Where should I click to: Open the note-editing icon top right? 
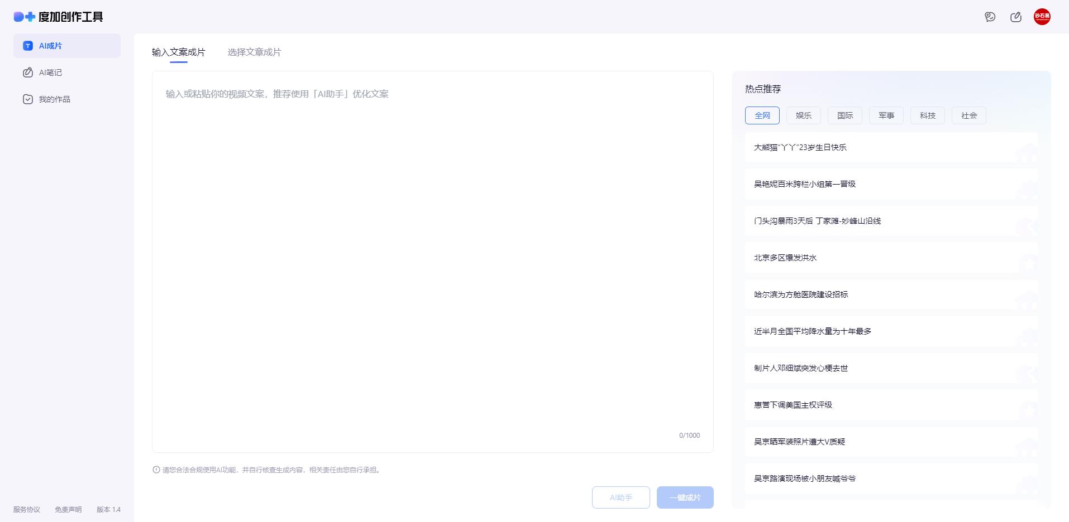tap(1016, 17)
